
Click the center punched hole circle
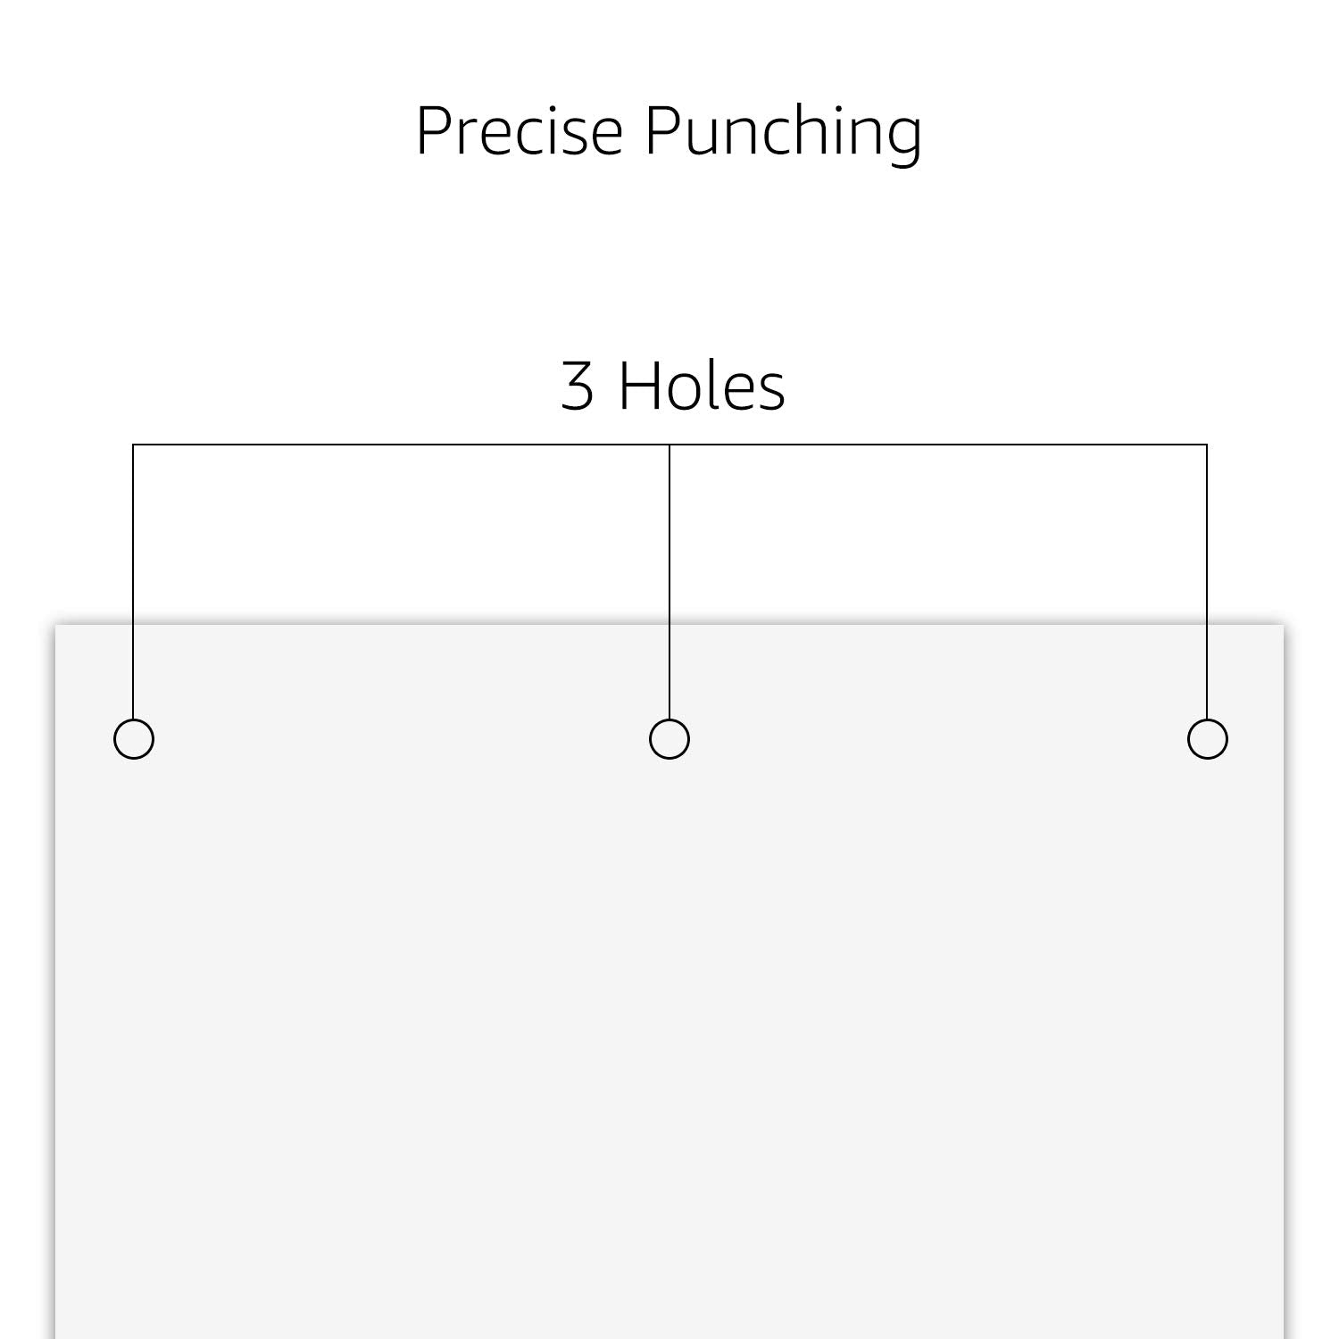[669, 739]
